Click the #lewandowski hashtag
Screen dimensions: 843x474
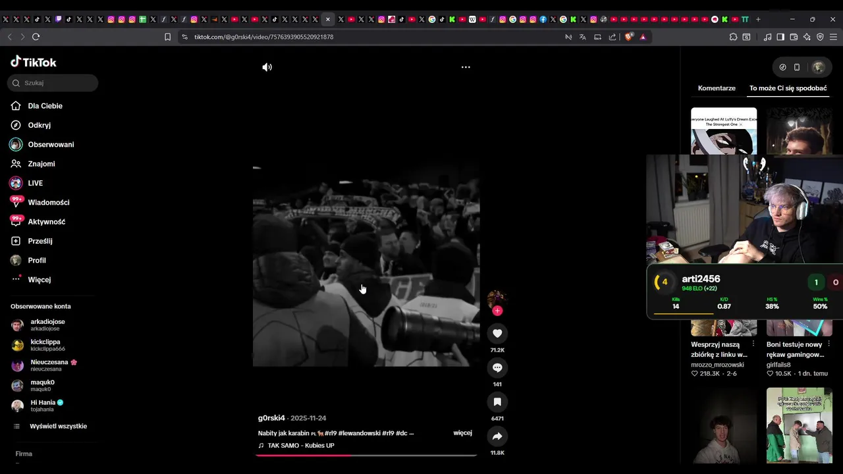click(x=359, y=433)
